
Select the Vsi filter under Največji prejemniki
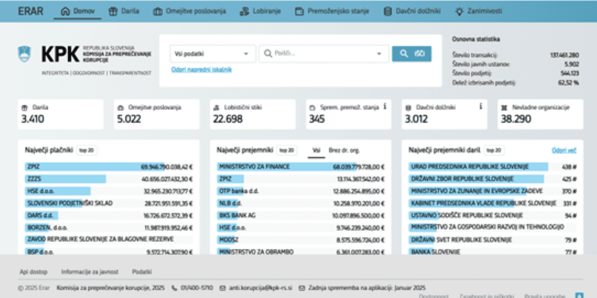pyautogui.click(x=316, y=150)
